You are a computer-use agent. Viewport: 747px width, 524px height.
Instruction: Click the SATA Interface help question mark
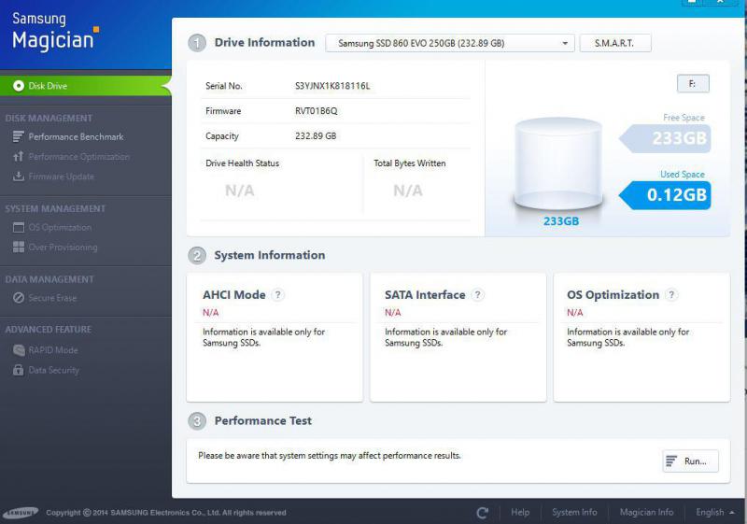[x=478, y=295]
